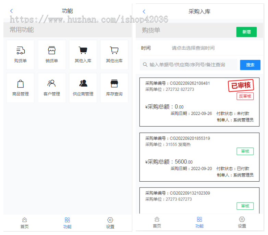Click 反审核 on order CG202209262108481

(x=245, y=96)
